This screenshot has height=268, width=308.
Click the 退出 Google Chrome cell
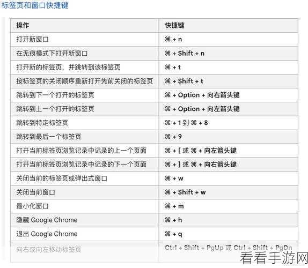coord(85,234)
